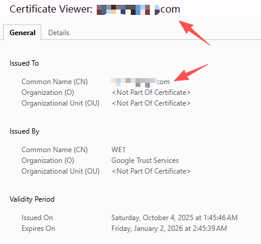Switch to the Details tab

coord(59,33)
